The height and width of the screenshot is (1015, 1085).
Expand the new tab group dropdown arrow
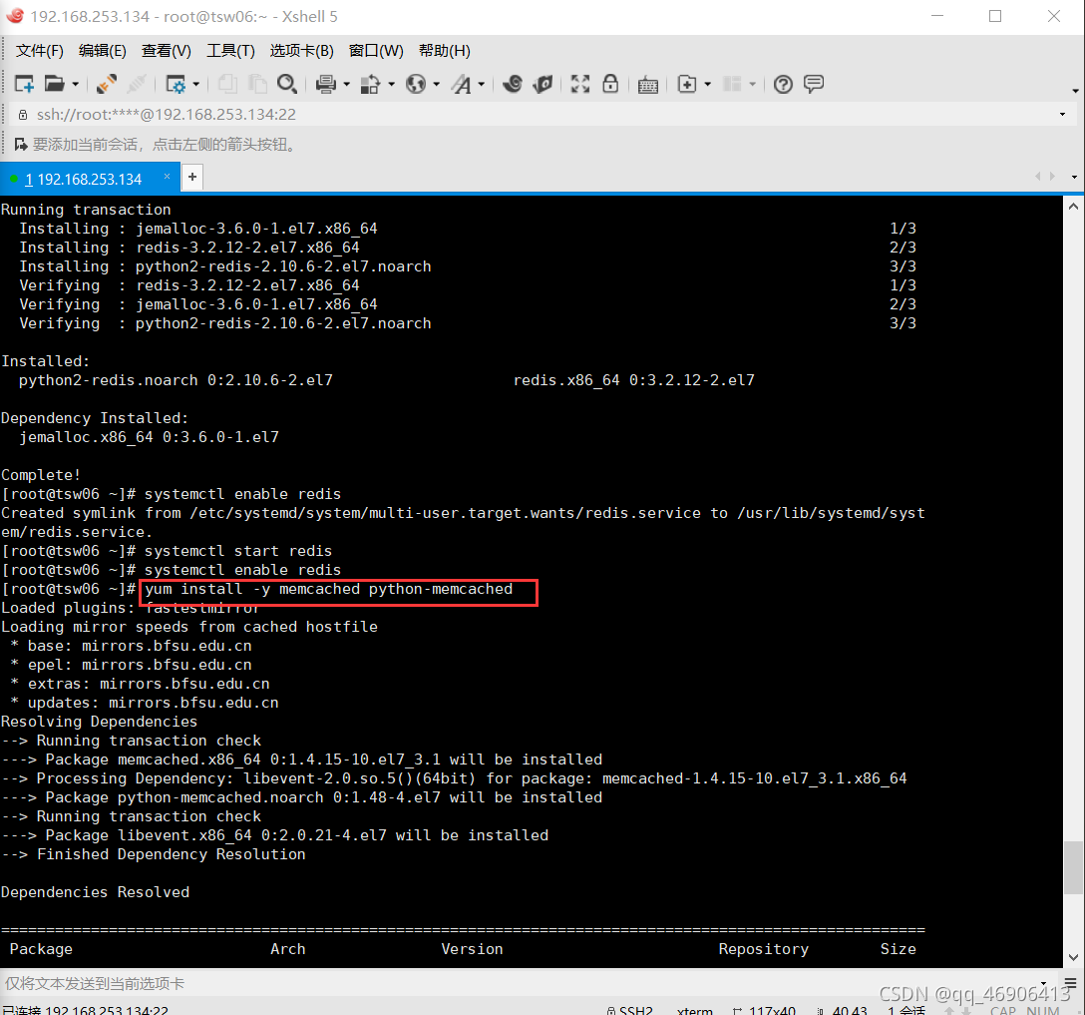707,85
